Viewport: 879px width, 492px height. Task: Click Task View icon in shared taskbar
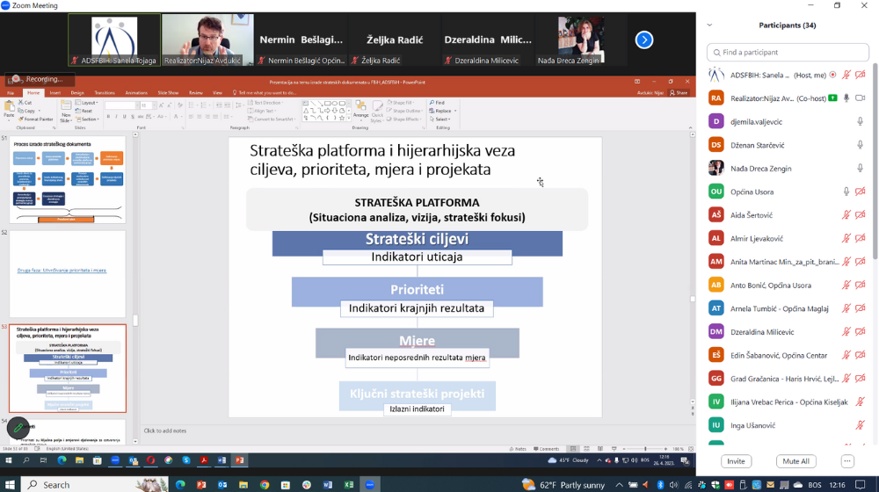click(x=43, y=460)
